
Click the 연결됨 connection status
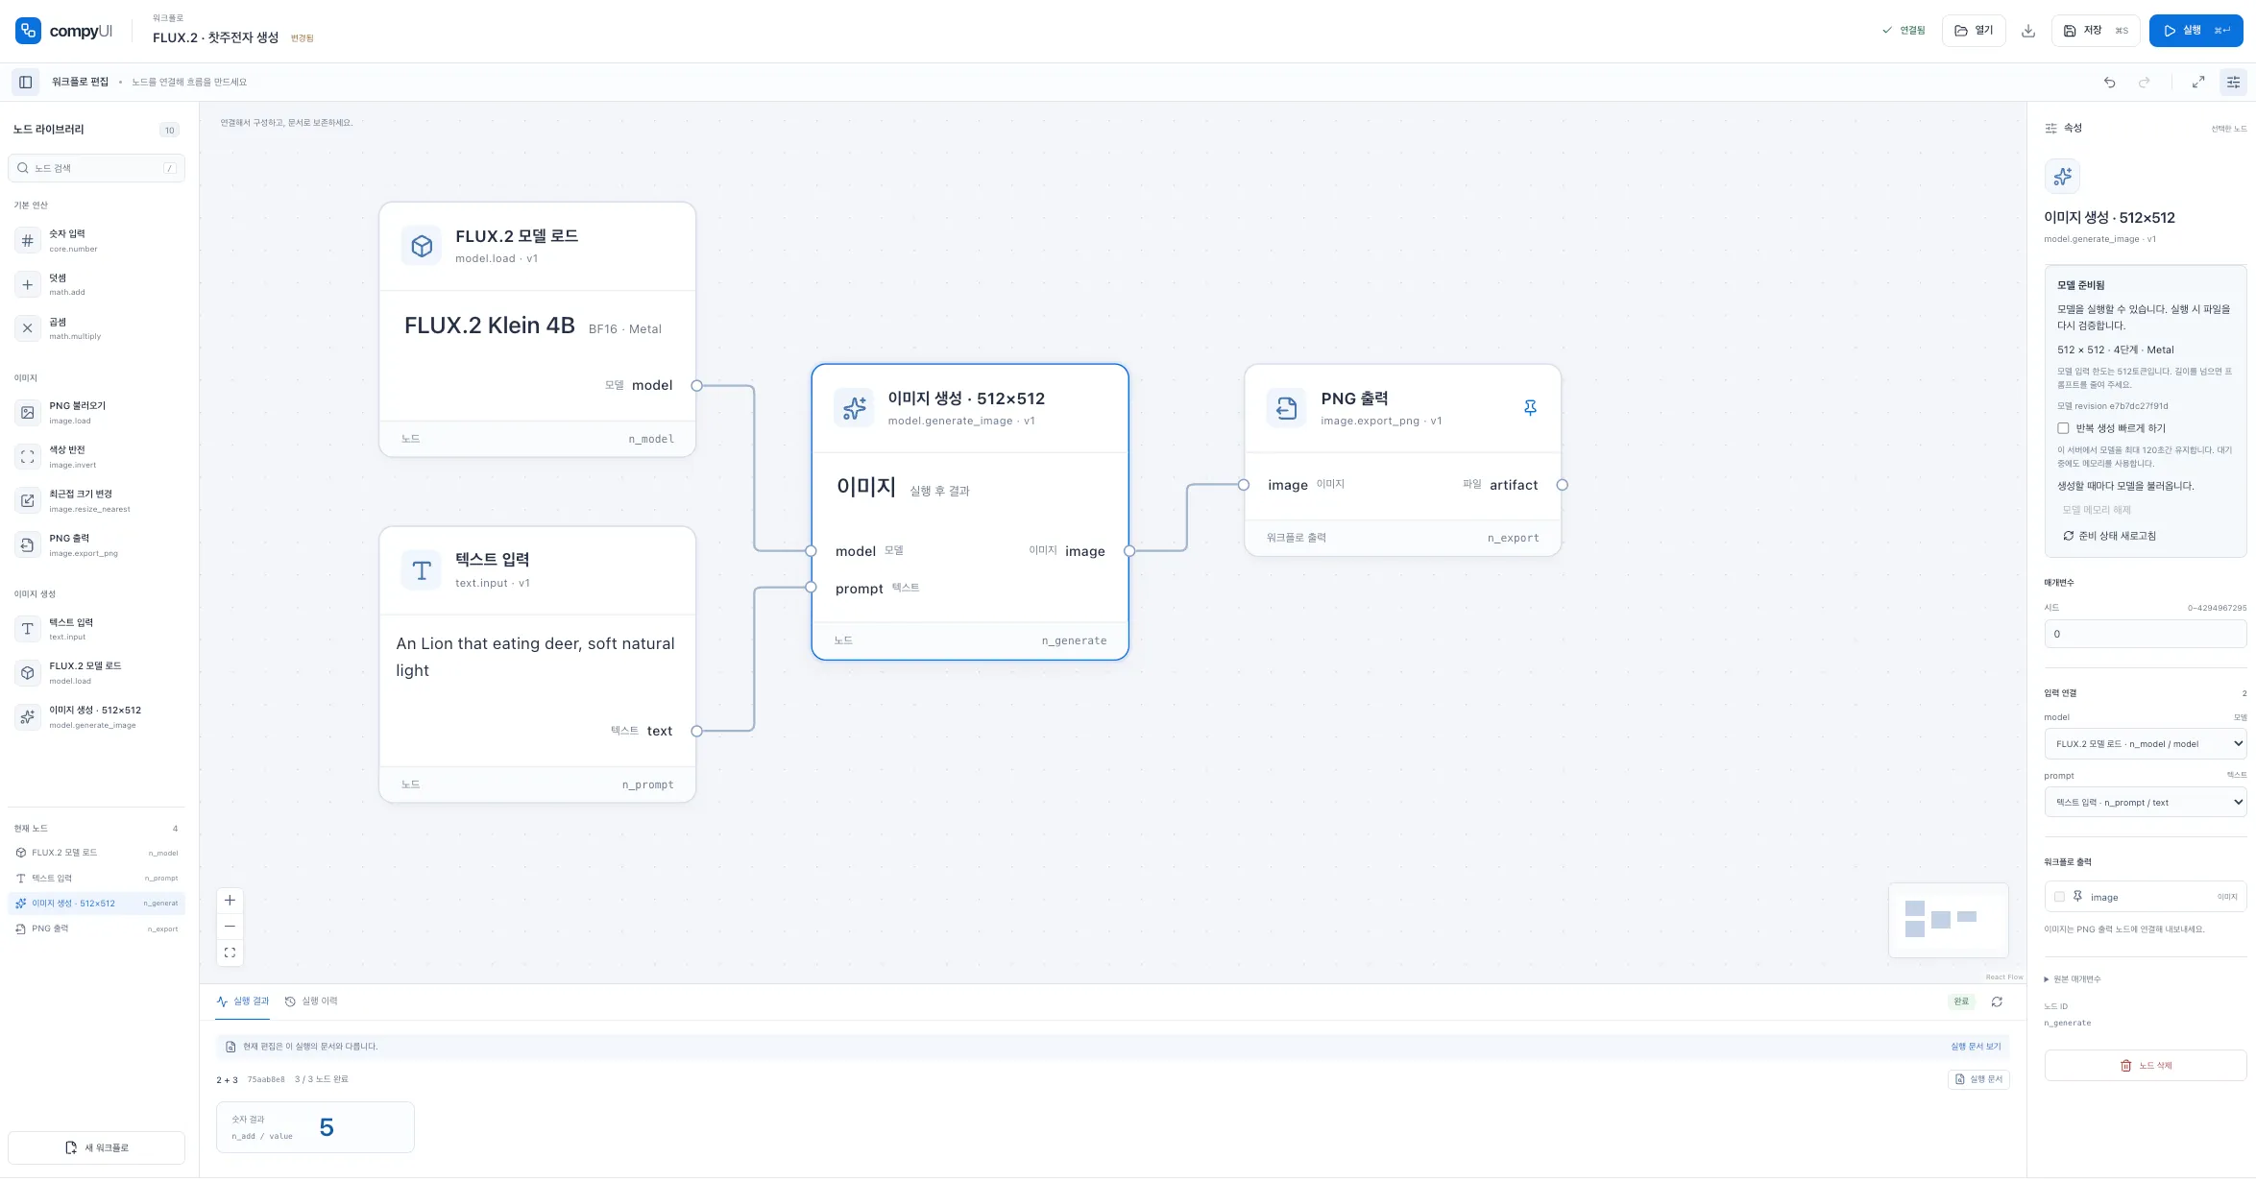coord(1904,31)
